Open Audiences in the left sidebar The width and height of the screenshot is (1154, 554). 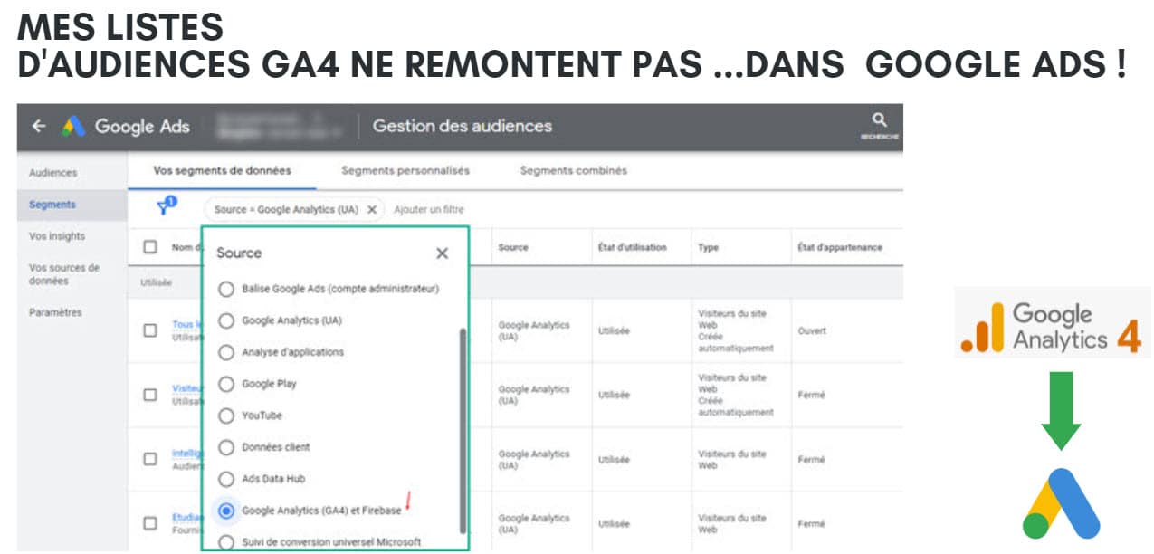(x=53, y=173)
